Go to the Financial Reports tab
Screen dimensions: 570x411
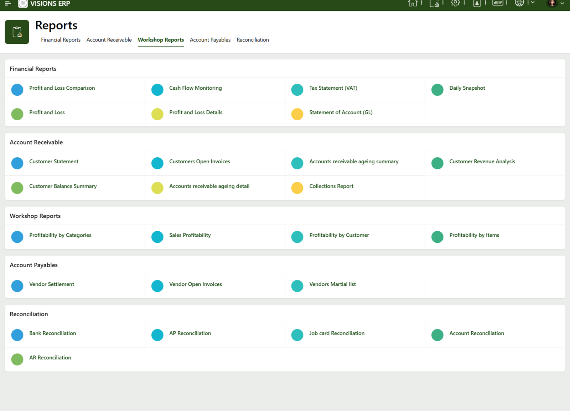61,40
